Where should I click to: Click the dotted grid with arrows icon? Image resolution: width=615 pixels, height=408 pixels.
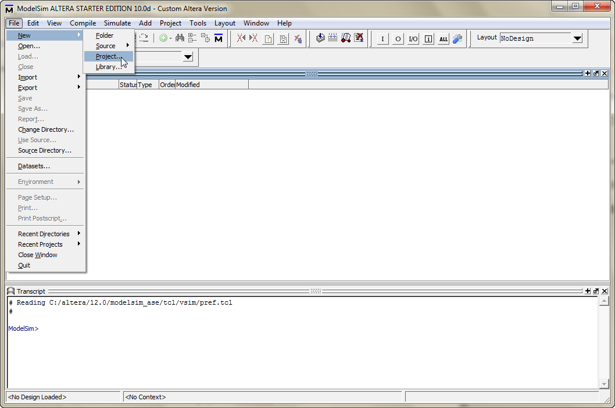coord(332,38)
